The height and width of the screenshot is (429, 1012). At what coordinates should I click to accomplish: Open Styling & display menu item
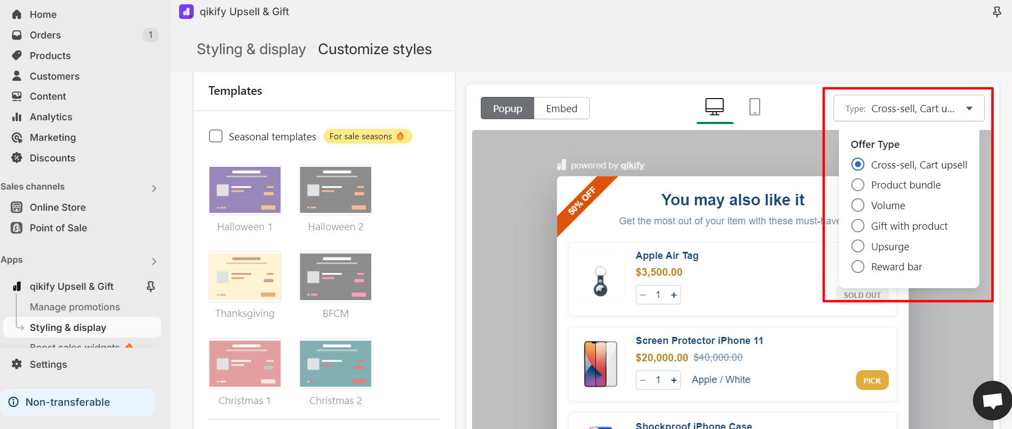pyautogui.click(x=82, y=328)
